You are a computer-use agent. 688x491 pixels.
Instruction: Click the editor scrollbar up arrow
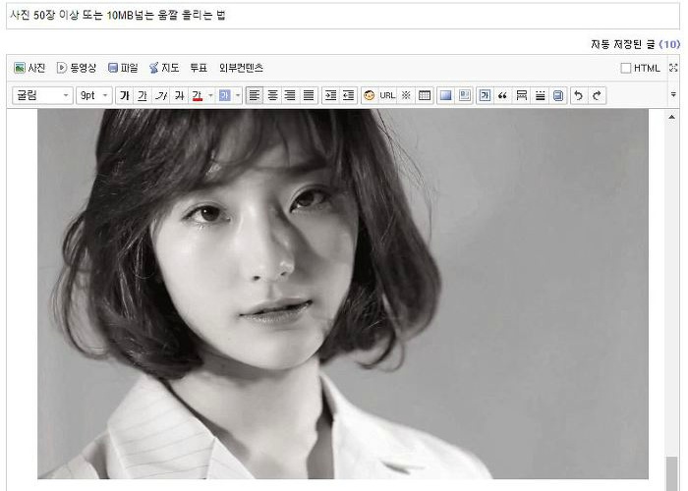point(671,117)
